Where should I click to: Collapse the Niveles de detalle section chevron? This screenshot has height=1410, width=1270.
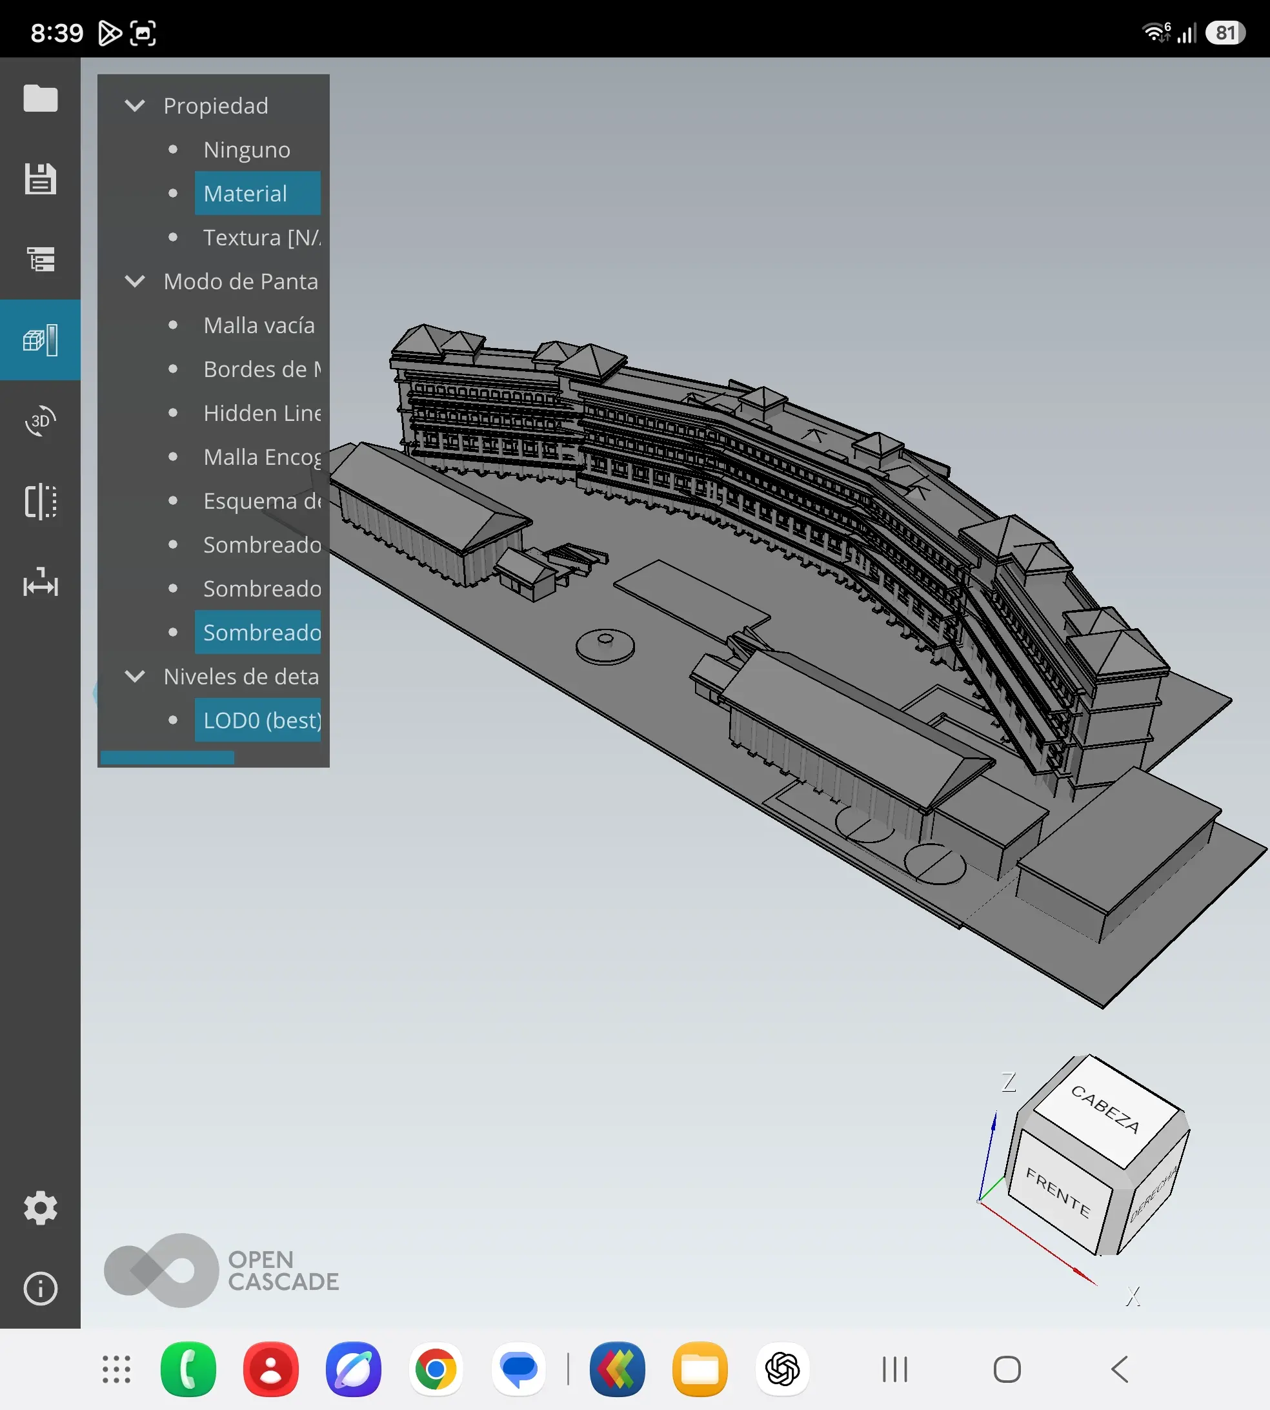135,677
